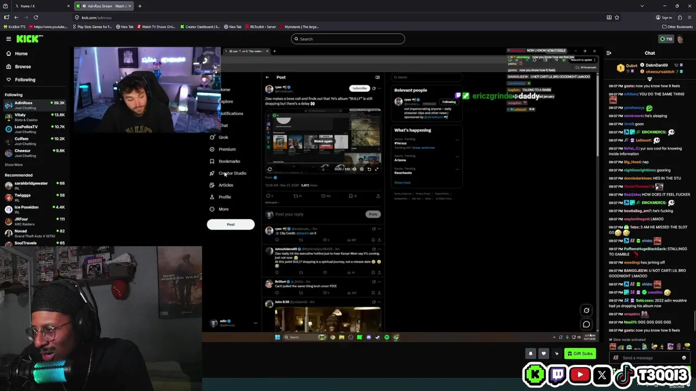Open the Kick hamburger sidebar menu

pos(9,39)
